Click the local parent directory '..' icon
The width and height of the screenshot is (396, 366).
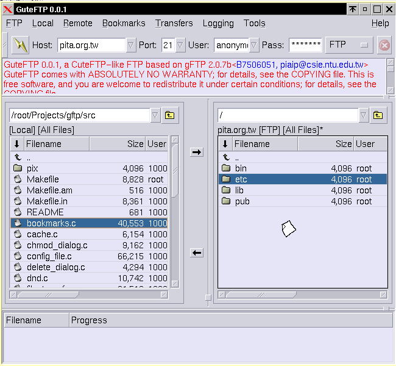tap(18, 157)
